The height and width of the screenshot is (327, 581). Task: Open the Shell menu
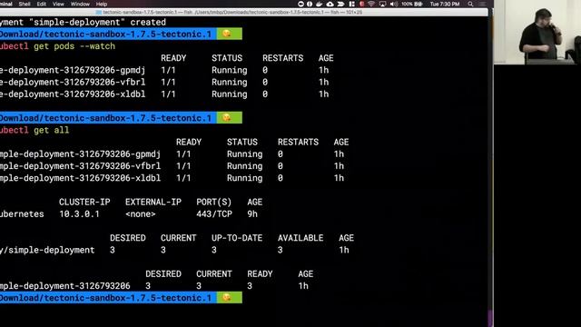(25, 4)
